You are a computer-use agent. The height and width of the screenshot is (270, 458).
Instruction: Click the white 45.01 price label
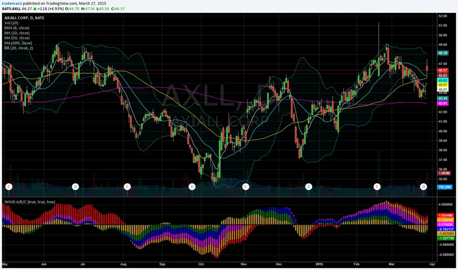pos(442,90)
